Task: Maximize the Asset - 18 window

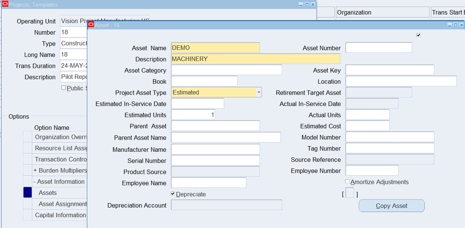Action: pyautogui.click(x=456, y=25)
